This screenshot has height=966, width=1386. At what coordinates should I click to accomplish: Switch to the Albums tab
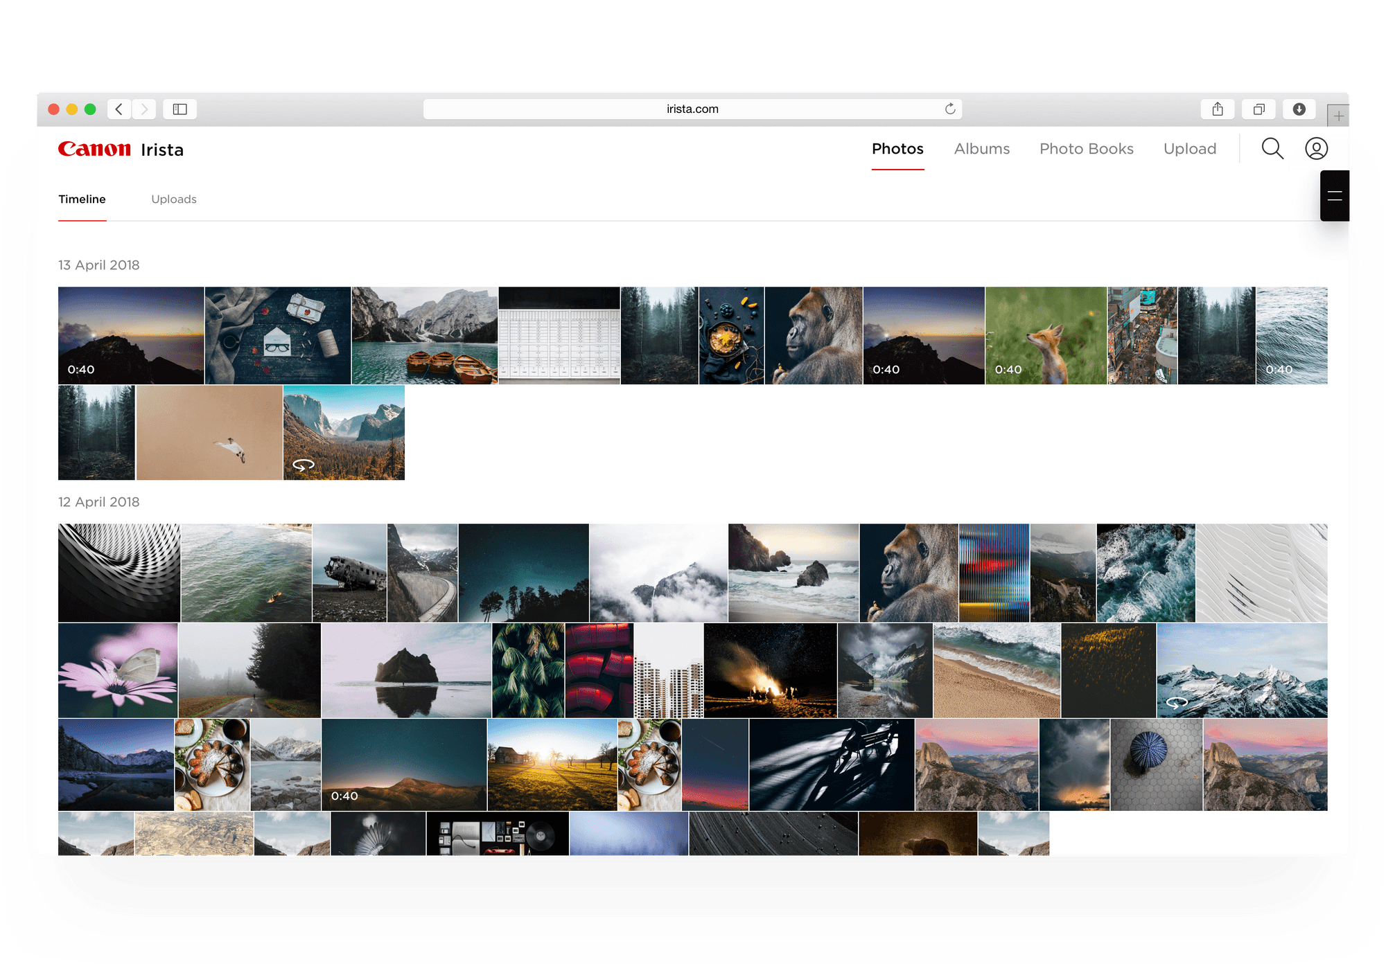981,149
